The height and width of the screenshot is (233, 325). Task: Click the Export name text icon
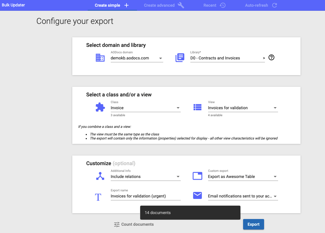98,197
